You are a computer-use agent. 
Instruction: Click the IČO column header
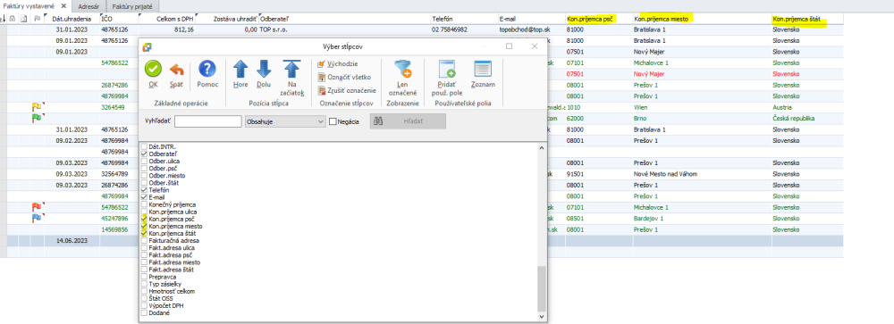point(119,19)
